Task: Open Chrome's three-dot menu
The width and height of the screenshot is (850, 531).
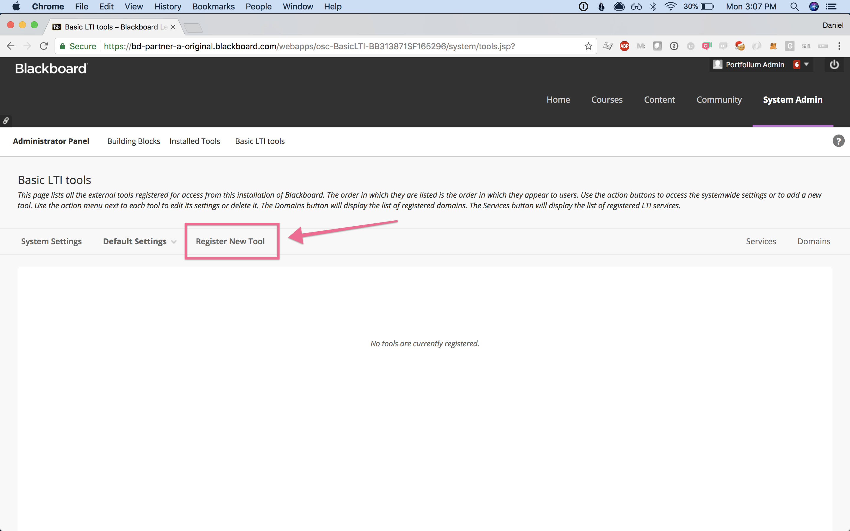Action: click(839, 46)
